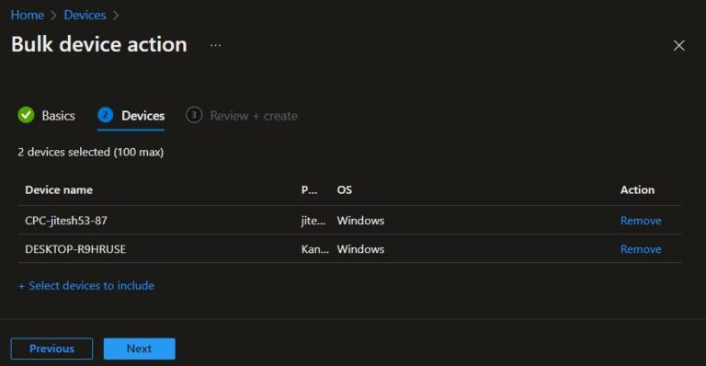Open the ellipsis more options menu
The width and height of the screenshot is (706, 366).
click(216, 45)
